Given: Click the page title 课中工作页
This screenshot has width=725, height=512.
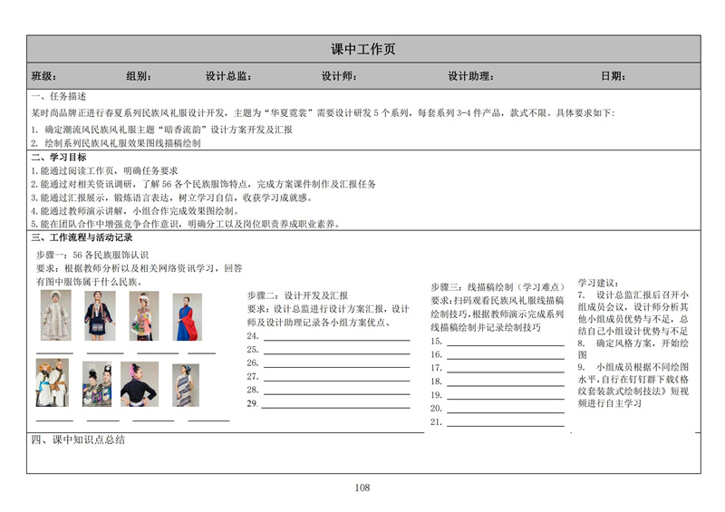Looking at the screenshot, I should pyautogui.click(x=363, y=50).
